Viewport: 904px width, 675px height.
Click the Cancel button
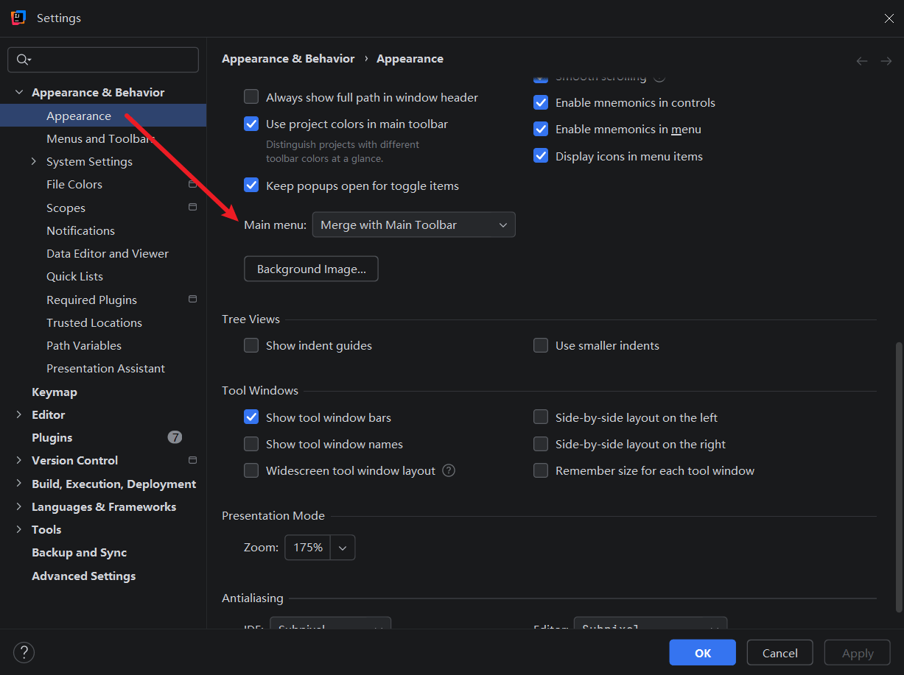[780, 653]
